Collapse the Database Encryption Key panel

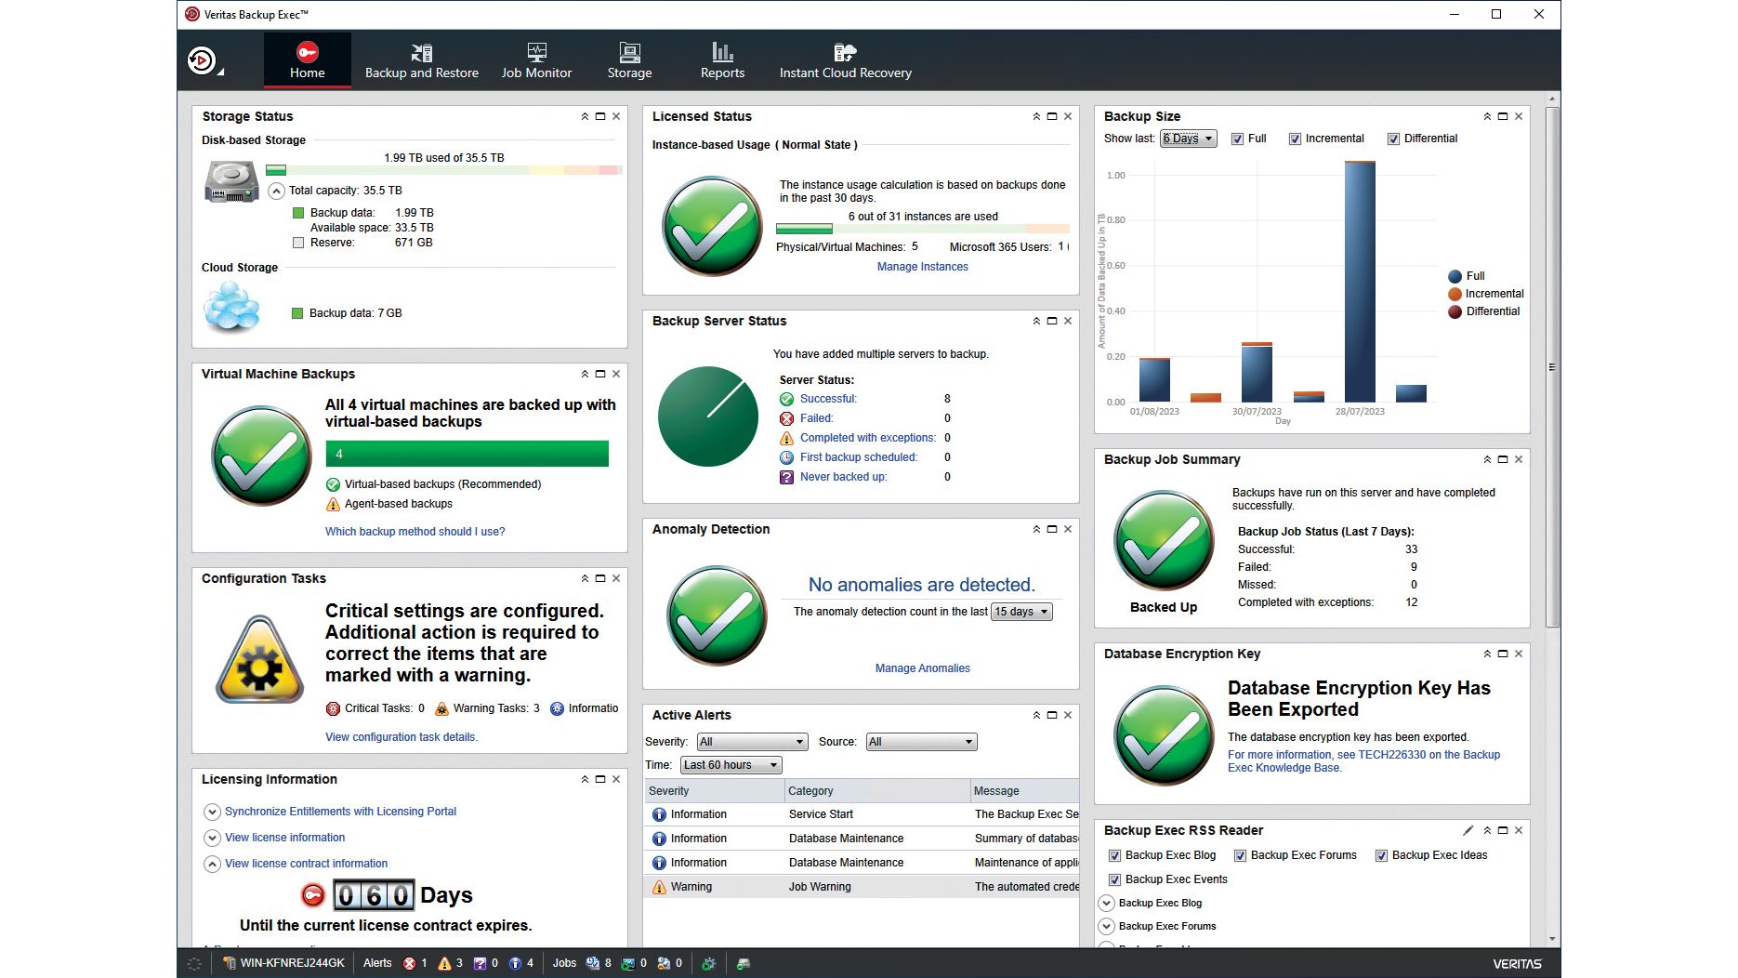point(1487,654)
